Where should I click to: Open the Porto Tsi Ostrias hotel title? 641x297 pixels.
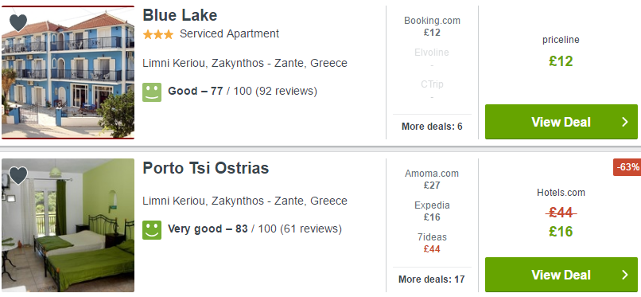tap(206, 168)
